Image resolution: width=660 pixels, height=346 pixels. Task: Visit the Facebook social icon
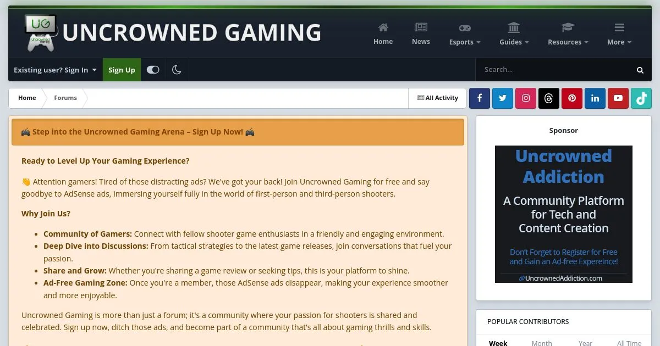coord(480,98)
